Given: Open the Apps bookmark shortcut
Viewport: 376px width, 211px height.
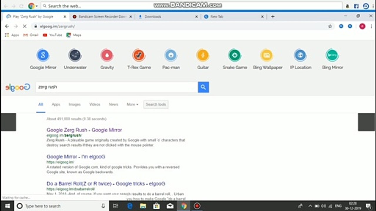Looking at the screenshot, I should click(12, 35).
